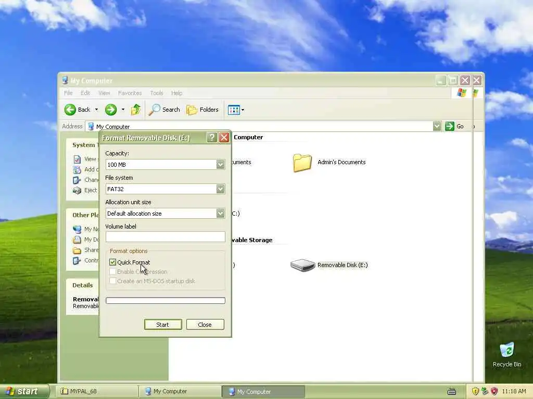The width and height of the screenshot is (533, 399).
Task: Open the Edit menu
Action: coord(85,93)
